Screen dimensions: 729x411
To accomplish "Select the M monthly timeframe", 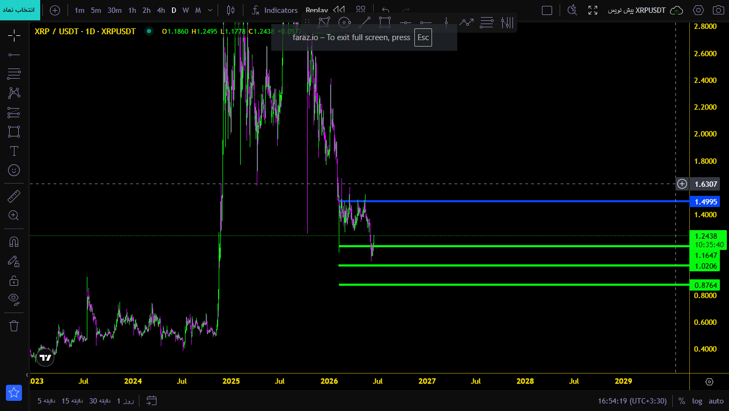I will pos(198,10).
